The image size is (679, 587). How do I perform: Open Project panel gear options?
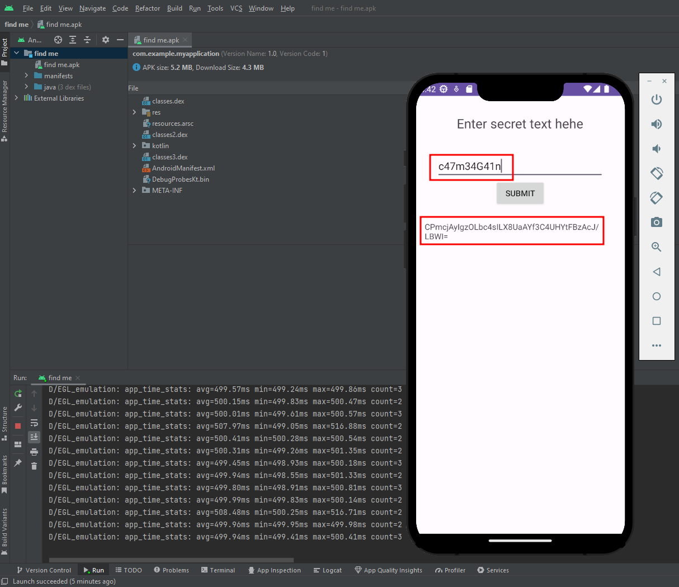(106, 40)
